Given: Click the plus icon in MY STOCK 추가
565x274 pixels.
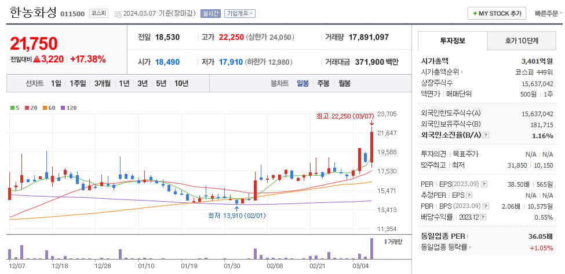Looking at the screenshot, I should click(x=475, y=13).
